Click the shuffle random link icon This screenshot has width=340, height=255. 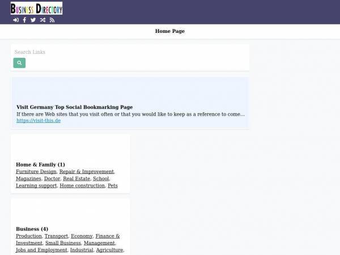(42, 20)
